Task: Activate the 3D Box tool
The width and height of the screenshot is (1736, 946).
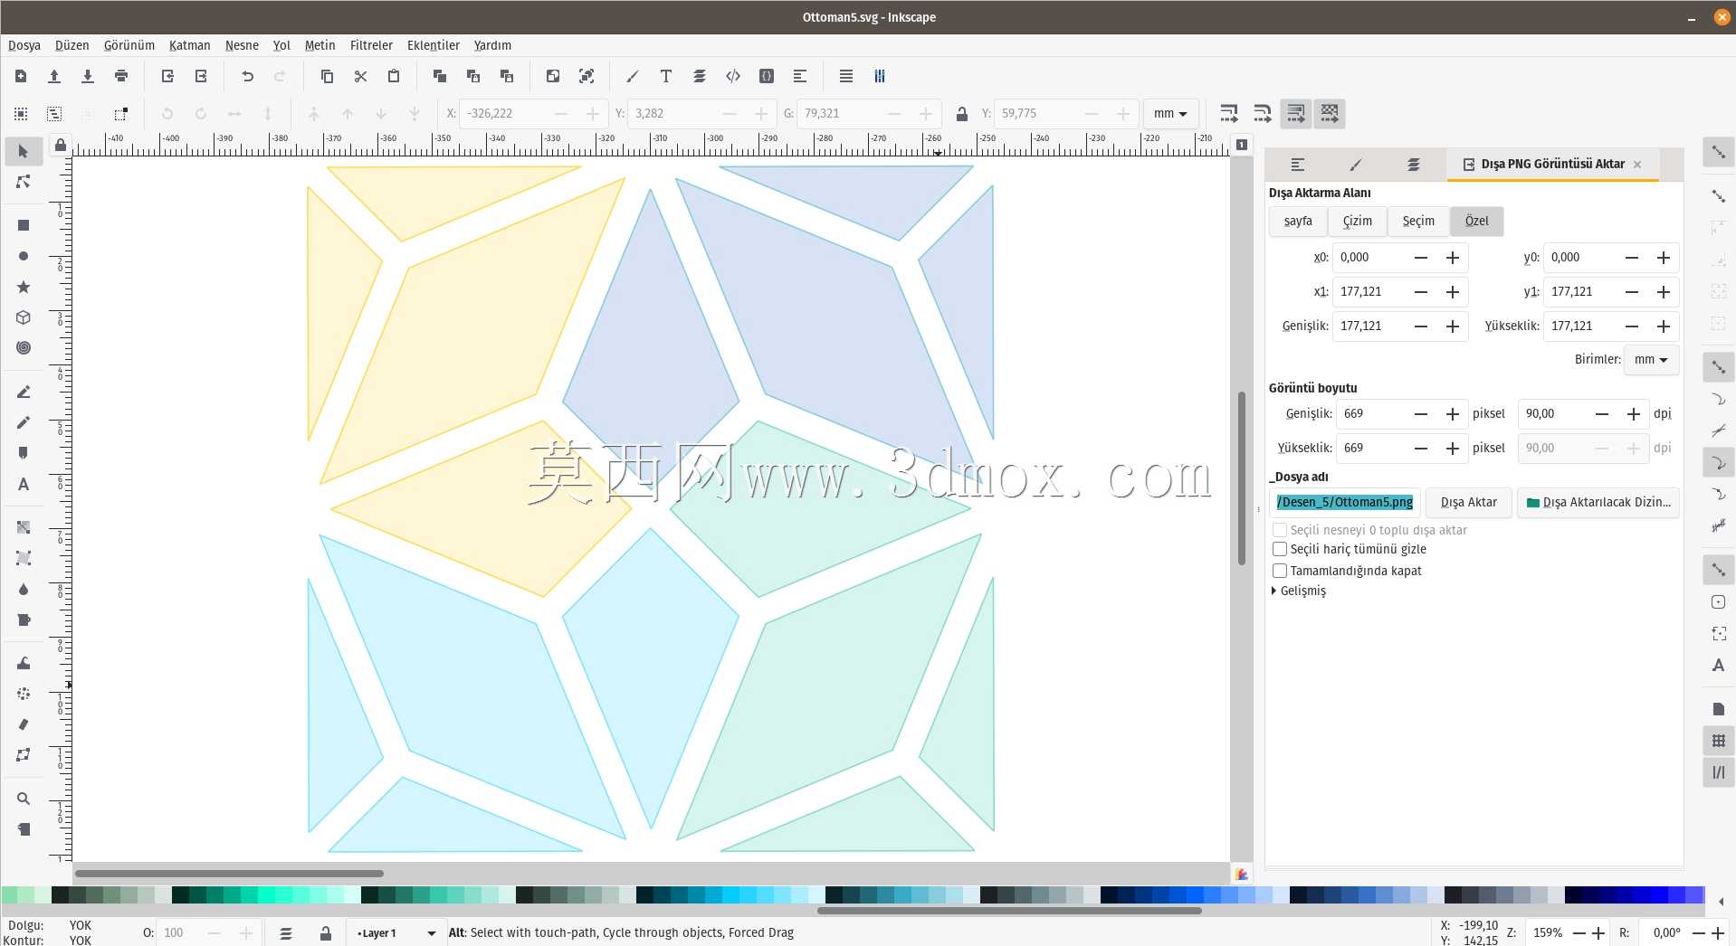Action: pos(24,317)
